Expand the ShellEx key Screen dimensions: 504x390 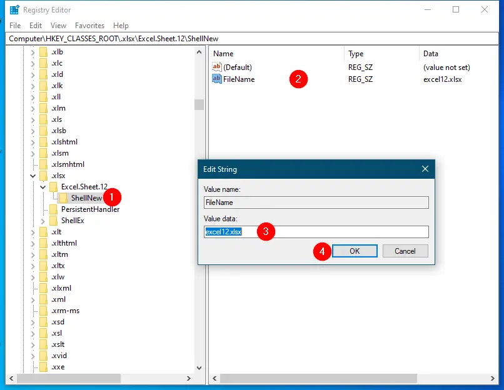click(x=43, y=221)
